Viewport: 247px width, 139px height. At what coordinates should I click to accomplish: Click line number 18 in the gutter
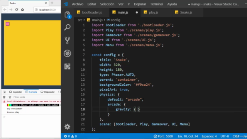coord(83,109)
